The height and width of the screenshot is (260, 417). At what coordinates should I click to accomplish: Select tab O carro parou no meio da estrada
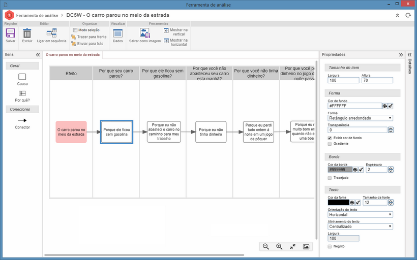73,55
